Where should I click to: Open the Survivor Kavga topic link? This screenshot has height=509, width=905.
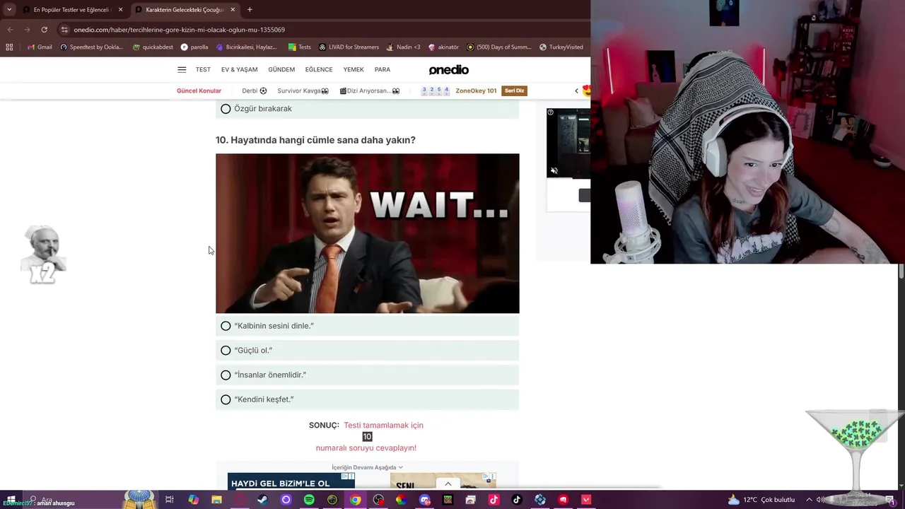[303, 90]
